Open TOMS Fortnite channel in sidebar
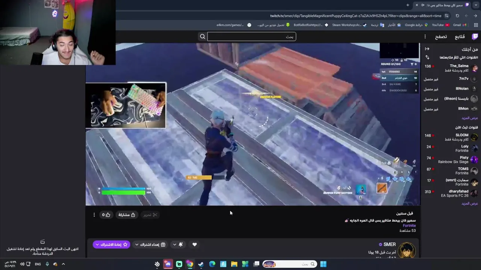This screenshot has width=481, height=270. click(x=451, y=171)
